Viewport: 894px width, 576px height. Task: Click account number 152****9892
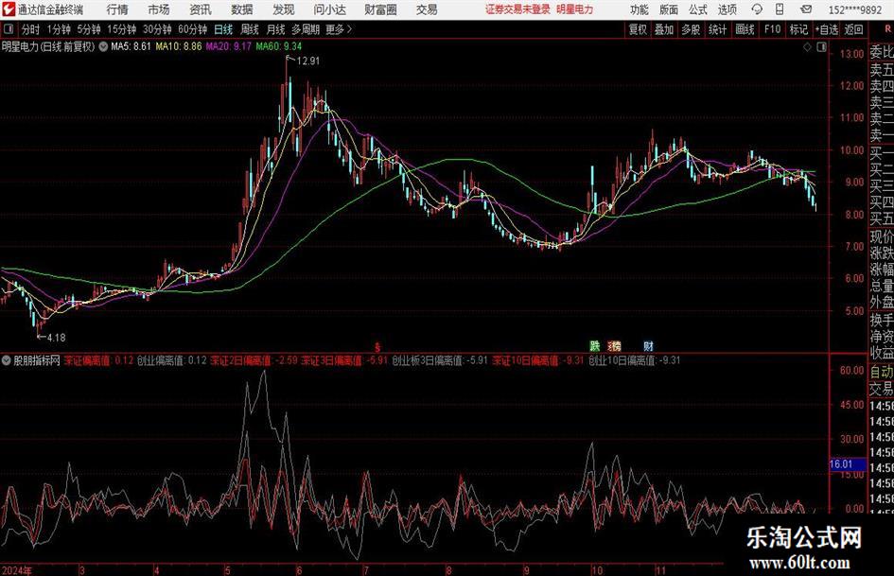(854, 9)
